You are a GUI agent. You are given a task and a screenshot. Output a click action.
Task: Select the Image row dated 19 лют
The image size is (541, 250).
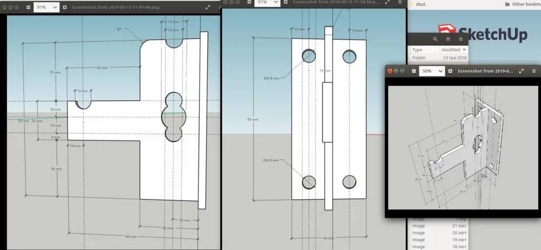pos(438,240)
